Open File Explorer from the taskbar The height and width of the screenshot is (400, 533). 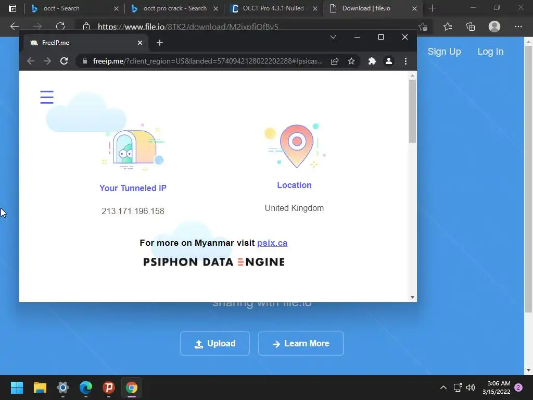point(40,387)
